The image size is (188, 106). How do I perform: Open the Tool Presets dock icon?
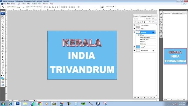[x=161, y=22]
